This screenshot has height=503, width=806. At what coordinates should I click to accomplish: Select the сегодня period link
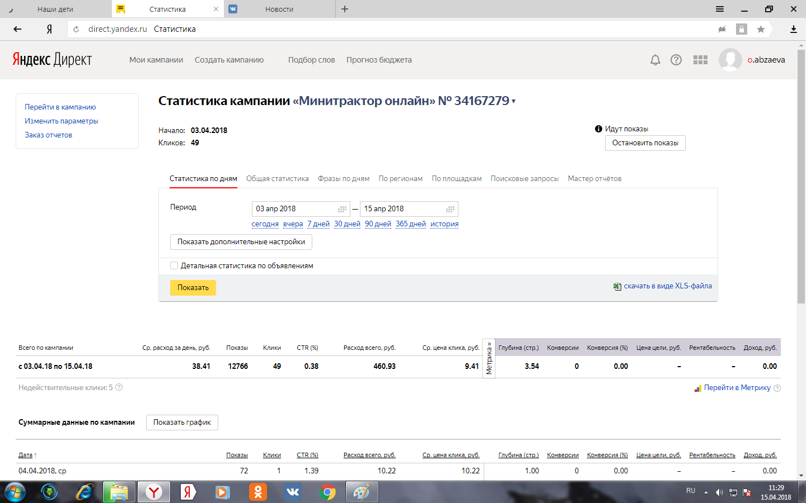(x=265, y=224)
